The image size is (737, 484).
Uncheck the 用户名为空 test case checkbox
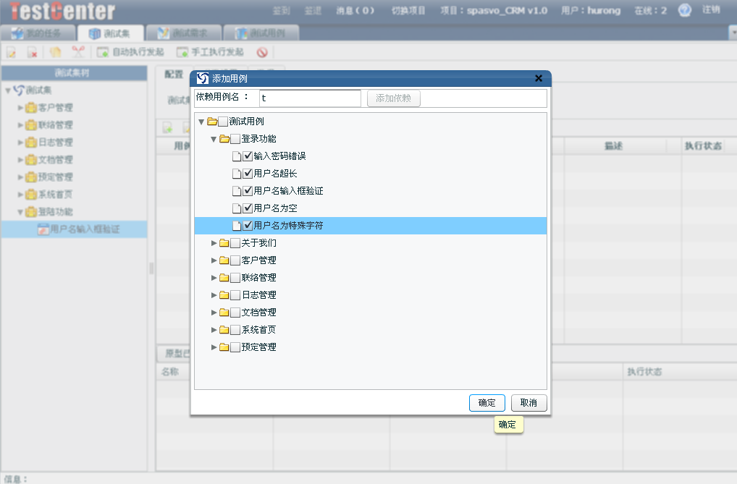click(248, 208)
